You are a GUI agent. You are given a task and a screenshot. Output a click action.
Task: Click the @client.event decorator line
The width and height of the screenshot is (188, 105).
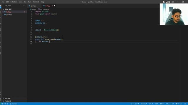41,37
